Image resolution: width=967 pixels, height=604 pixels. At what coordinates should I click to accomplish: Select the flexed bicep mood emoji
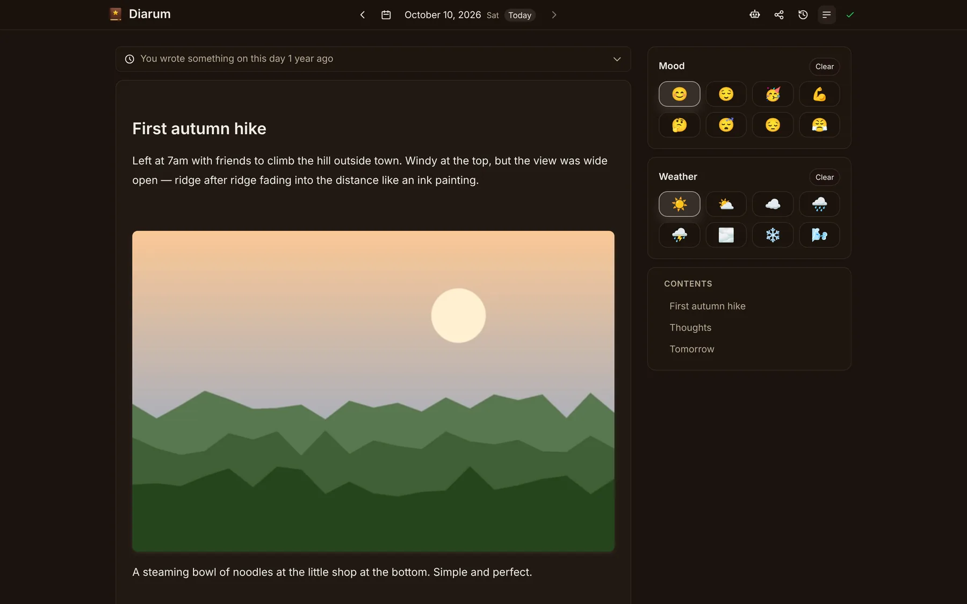click(820, 94)
